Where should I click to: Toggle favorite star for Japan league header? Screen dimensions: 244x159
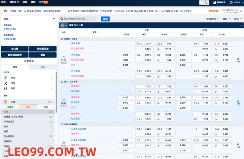pyautogui.click(x=62, y=81)
